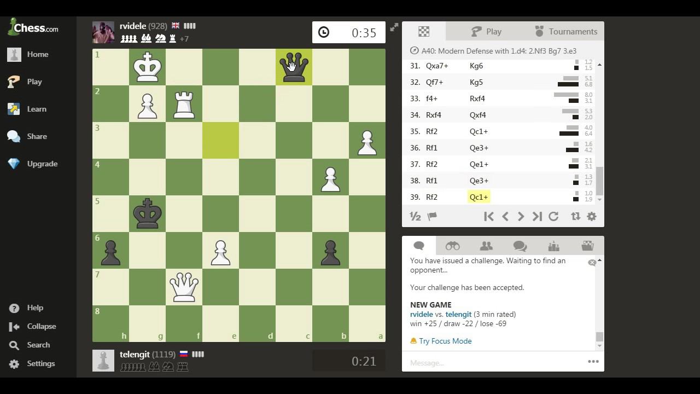This screenshot has height=394, width=700.
Task: Toggle fullscreen board with expand arrows icon
Action: (394, 27)
